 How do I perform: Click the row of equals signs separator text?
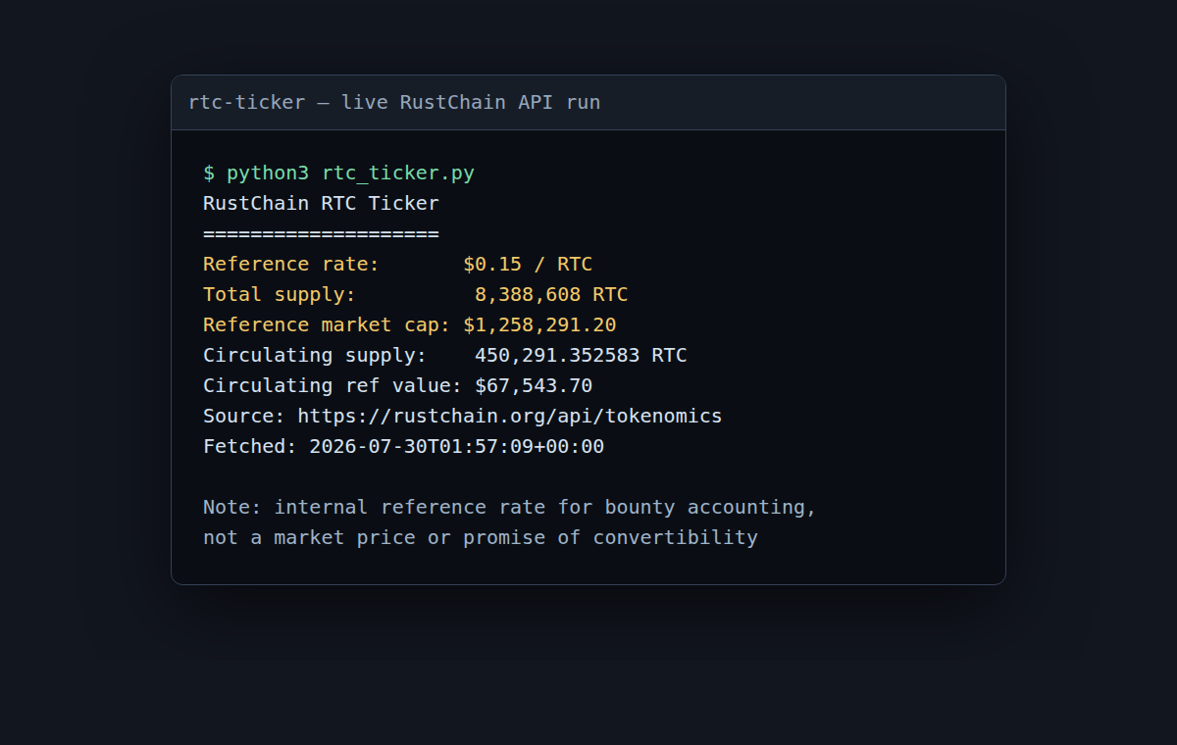321,234
